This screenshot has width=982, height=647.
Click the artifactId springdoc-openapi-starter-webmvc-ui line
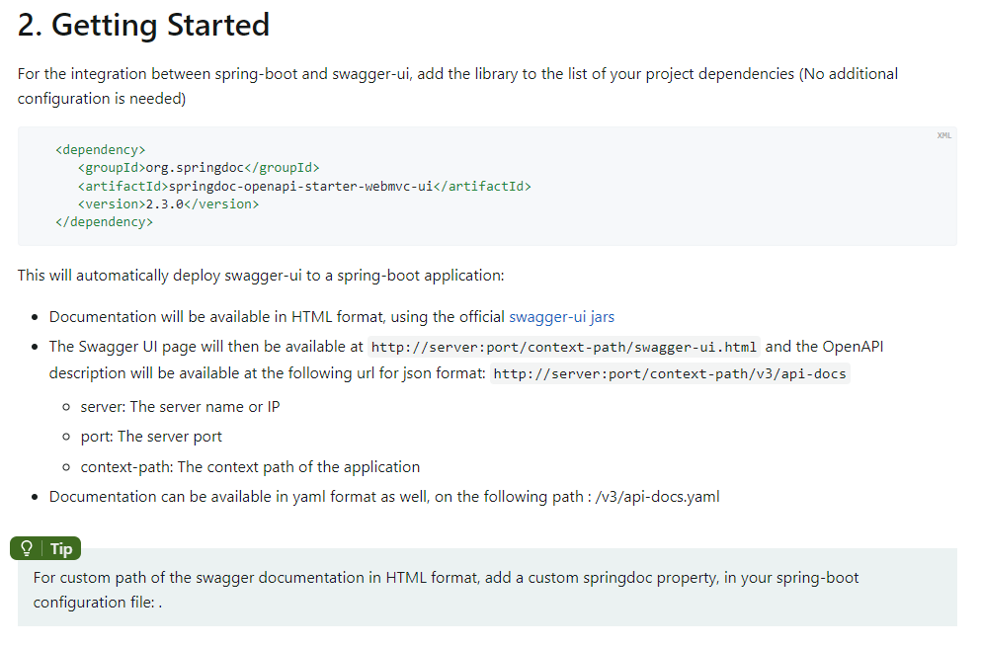(x=304, y=186)
